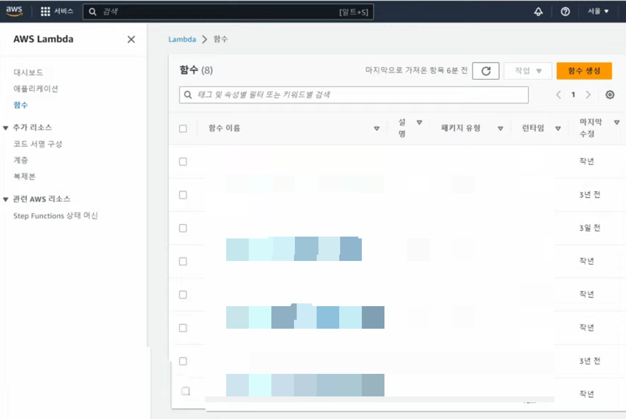Refresh the function list
Viewport: 626px width, 419px height.
click(486, 71)
